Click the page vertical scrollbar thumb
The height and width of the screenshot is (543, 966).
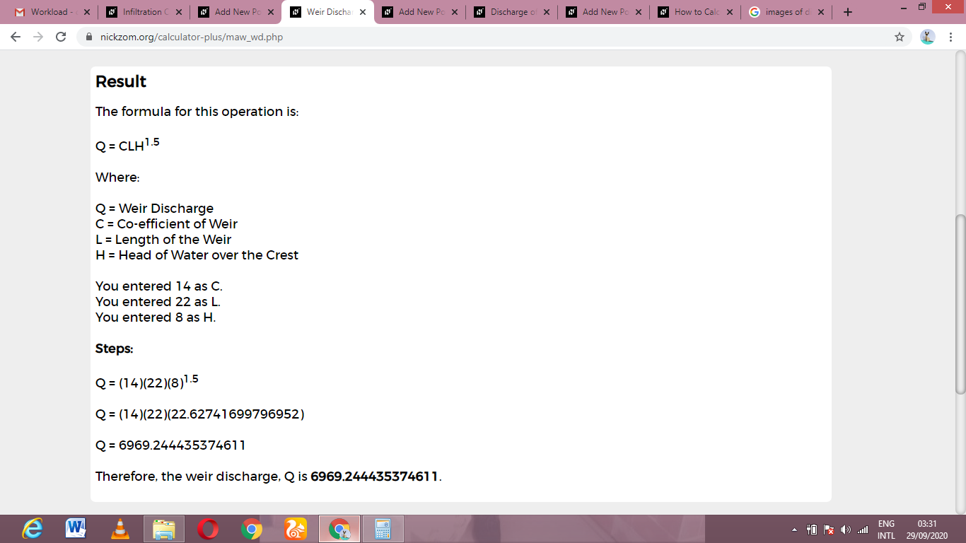(x=960, y=304)
